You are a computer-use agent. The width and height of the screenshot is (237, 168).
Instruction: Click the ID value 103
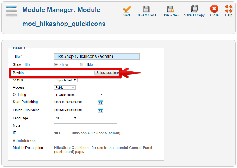[x=57, y=133]
